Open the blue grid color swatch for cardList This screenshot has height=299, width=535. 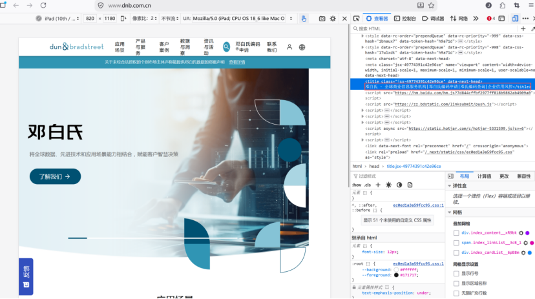[x=530, y=253]
